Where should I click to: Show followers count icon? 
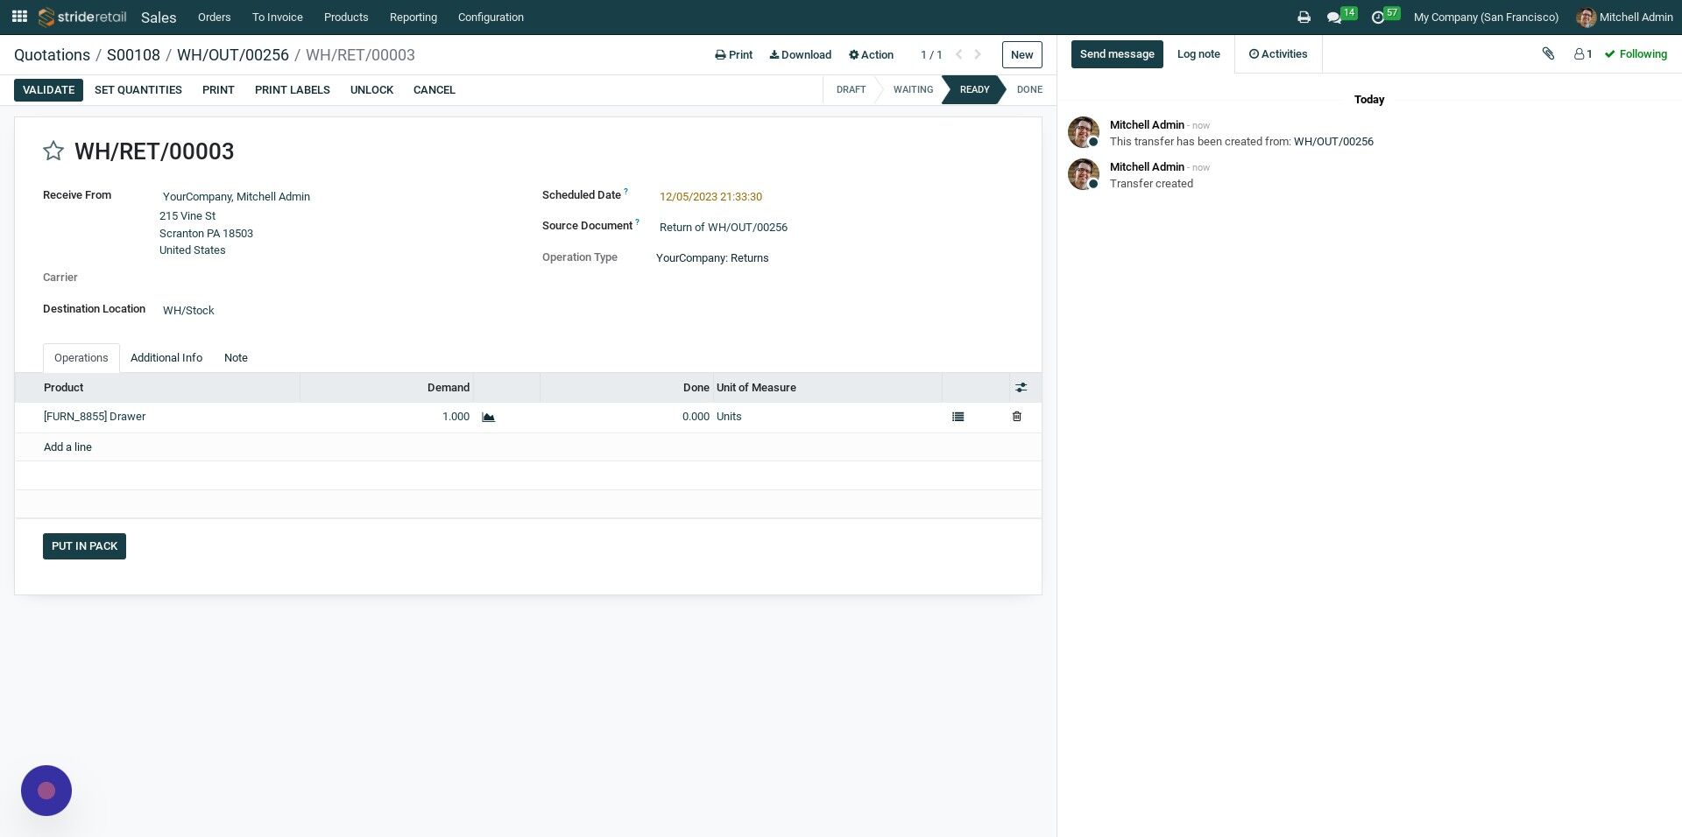click(x=1583, y=54)
